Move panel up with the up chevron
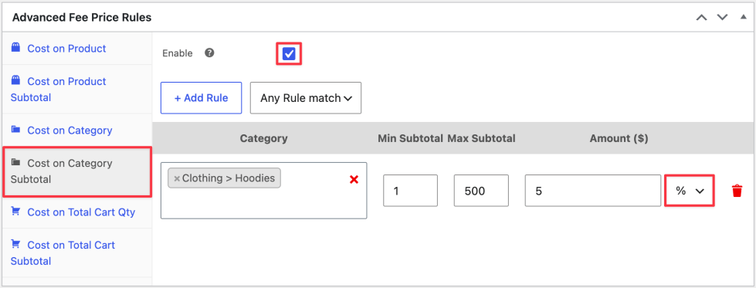Screen dimensions: 756x288 coord(701,17)
